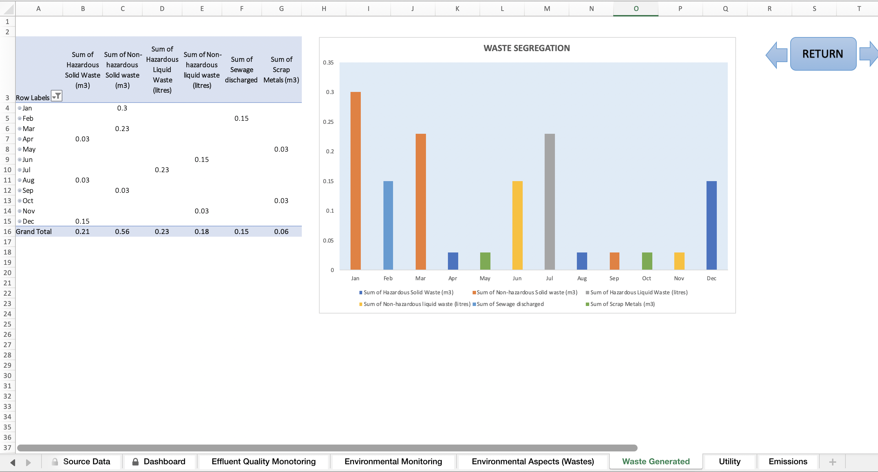Screen dimensions: 878x472
Task: Click the horizontal scrollbar
Action: pyautogui.click(x=327, y=448)
